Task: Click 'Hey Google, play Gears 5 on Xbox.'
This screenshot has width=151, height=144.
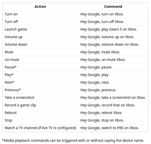Action: 109,29
